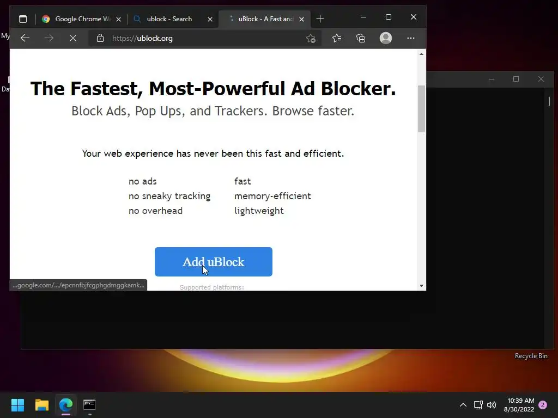The image size is (558, 418).
Task: Click 'Your web experience has never been' text
Action: click(213, 153)
